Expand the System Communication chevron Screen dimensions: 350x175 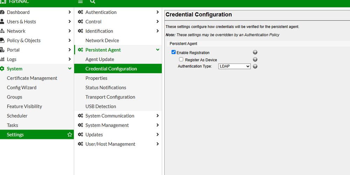(x=158, y=116)
